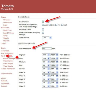96x90 pixels.
Task: Open Port Forwarding menu
Action: 7,53
